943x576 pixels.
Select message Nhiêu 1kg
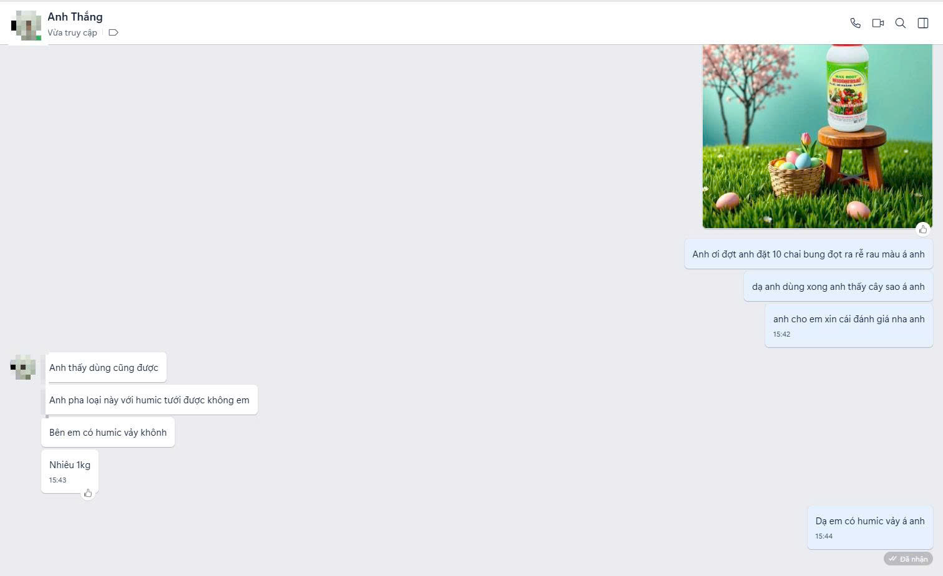pos(70,471)
